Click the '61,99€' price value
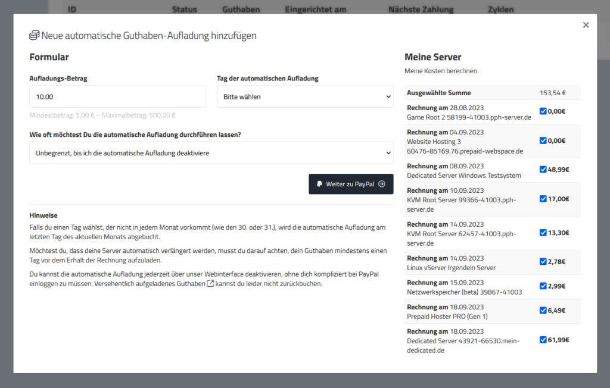This screenshot has height=388, width=610. pos(559,340)
